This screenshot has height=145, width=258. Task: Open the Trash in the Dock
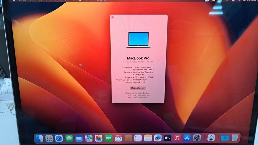tap(235, 137)
